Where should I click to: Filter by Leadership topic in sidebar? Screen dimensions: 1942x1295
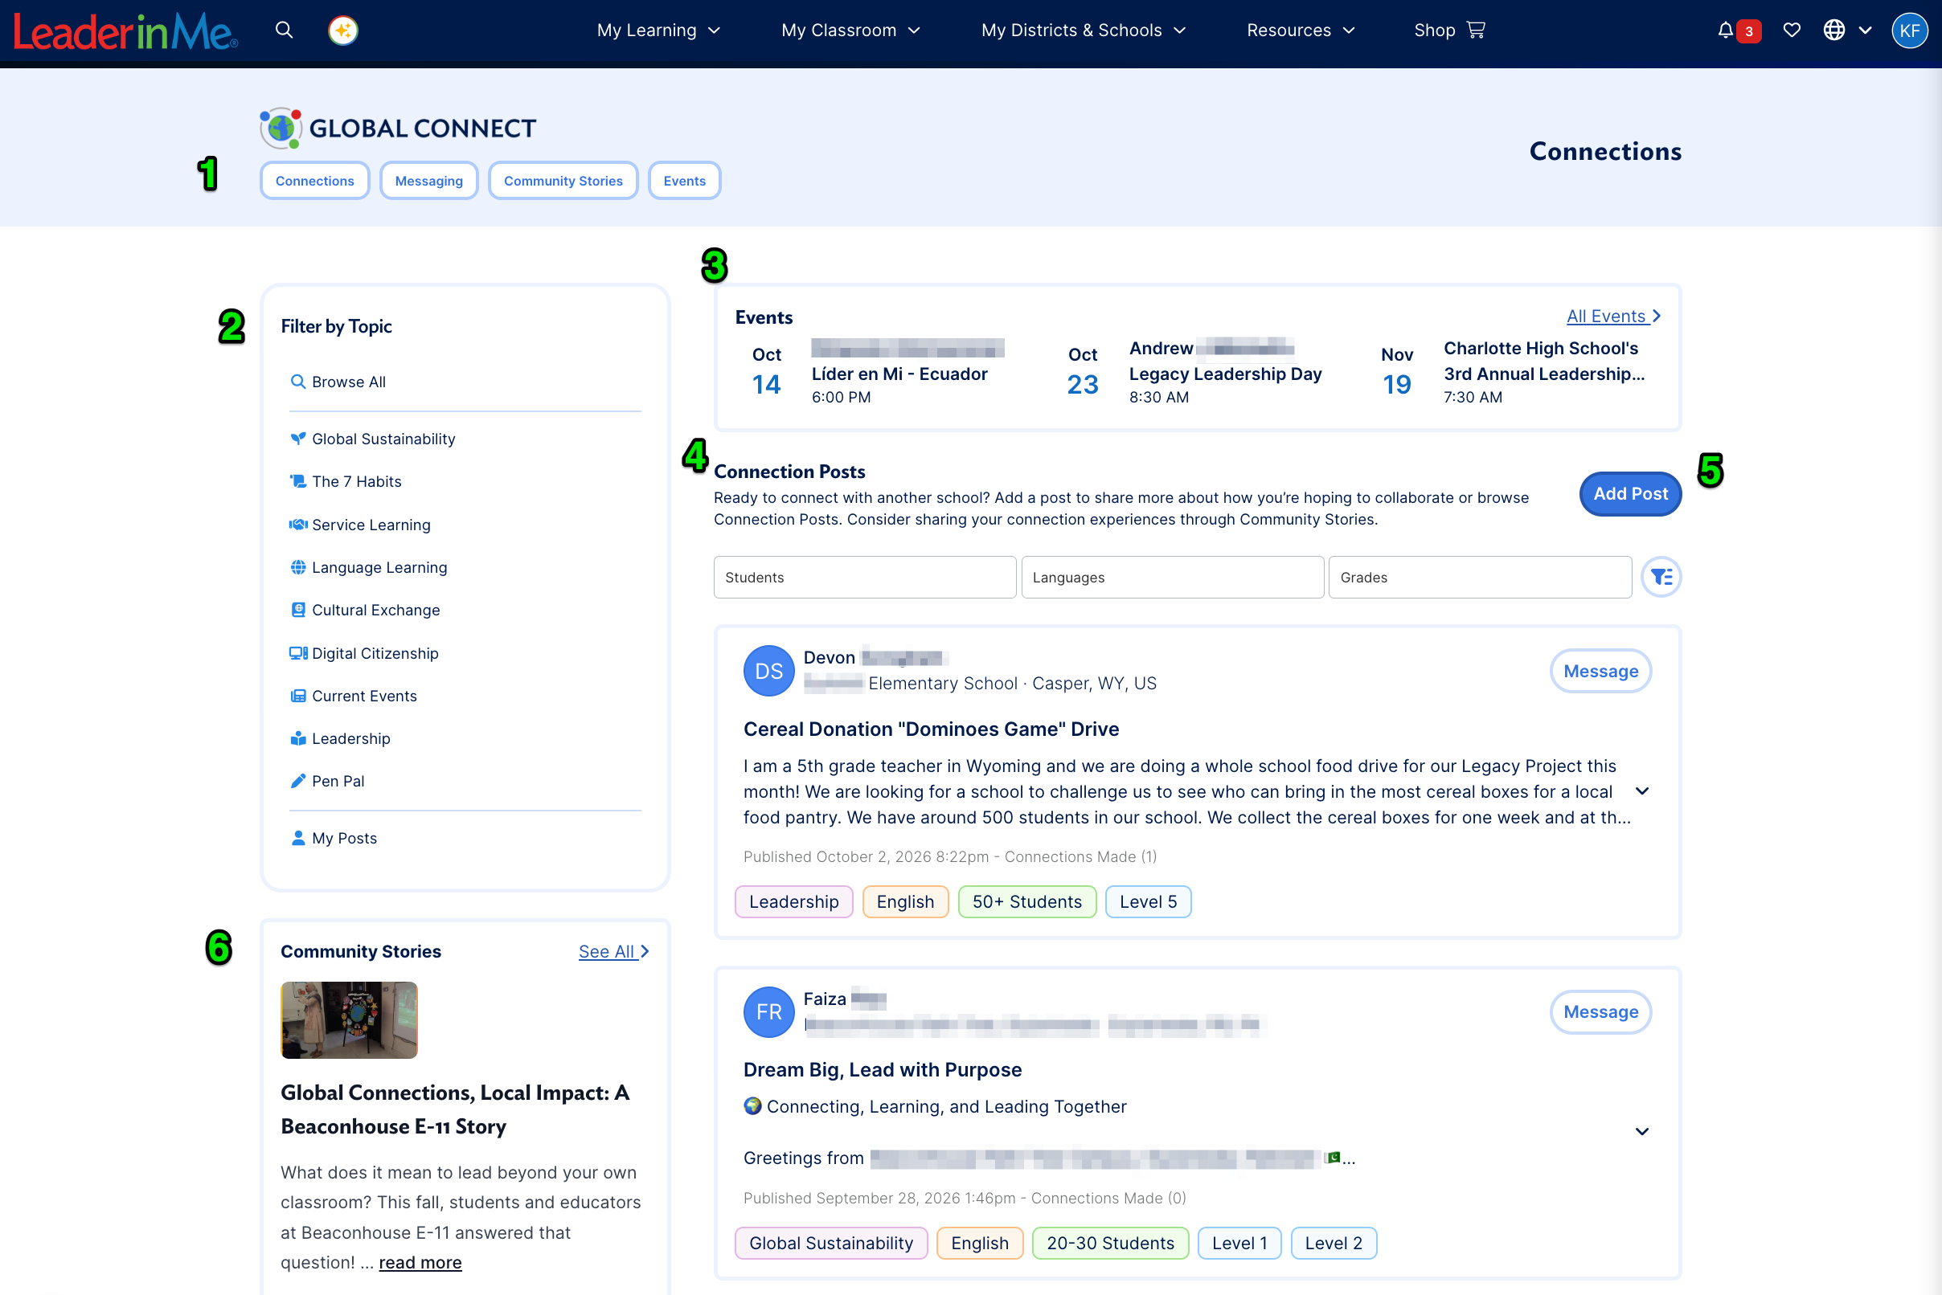pos(341,738)
